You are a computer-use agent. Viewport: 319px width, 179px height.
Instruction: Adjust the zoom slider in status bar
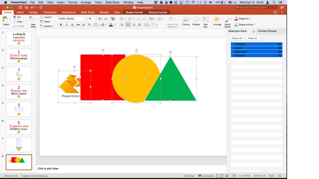click(x=253, y=176)
